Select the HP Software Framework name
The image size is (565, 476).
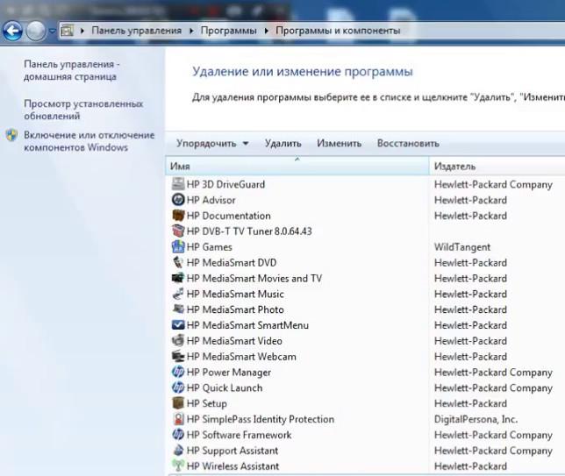coord(240,435)
